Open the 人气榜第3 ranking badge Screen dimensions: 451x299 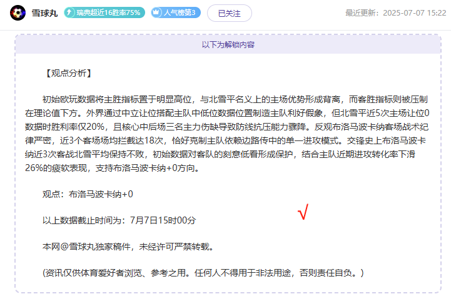[x=176, y=12]
